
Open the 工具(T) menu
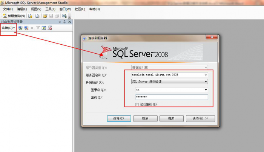(x=50, y=9)
